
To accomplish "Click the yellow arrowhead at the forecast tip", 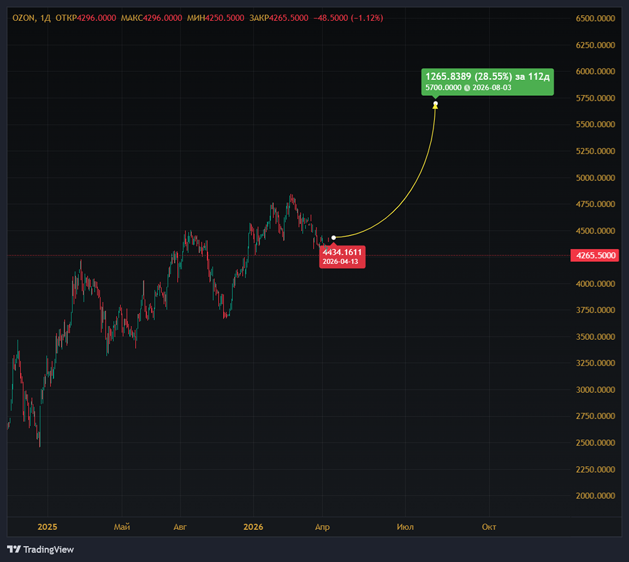I will click(x=436, y=106).
